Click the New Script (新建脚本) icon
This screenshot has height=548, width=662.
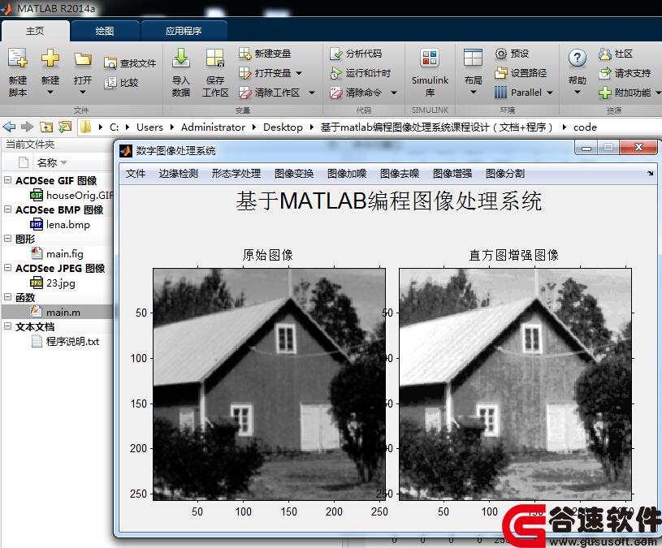18,58
